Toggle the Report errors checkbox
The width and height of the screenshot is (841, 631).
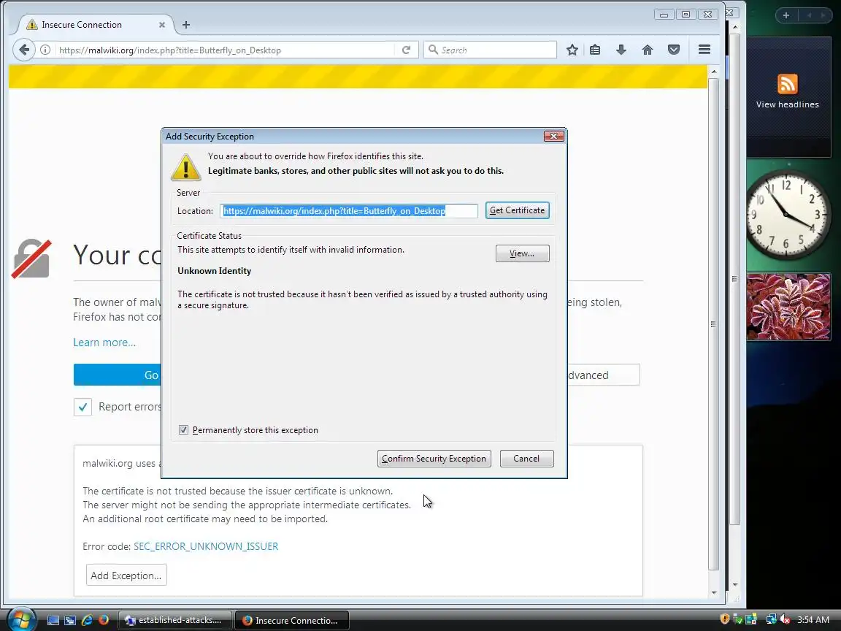[x=82, y=408]
